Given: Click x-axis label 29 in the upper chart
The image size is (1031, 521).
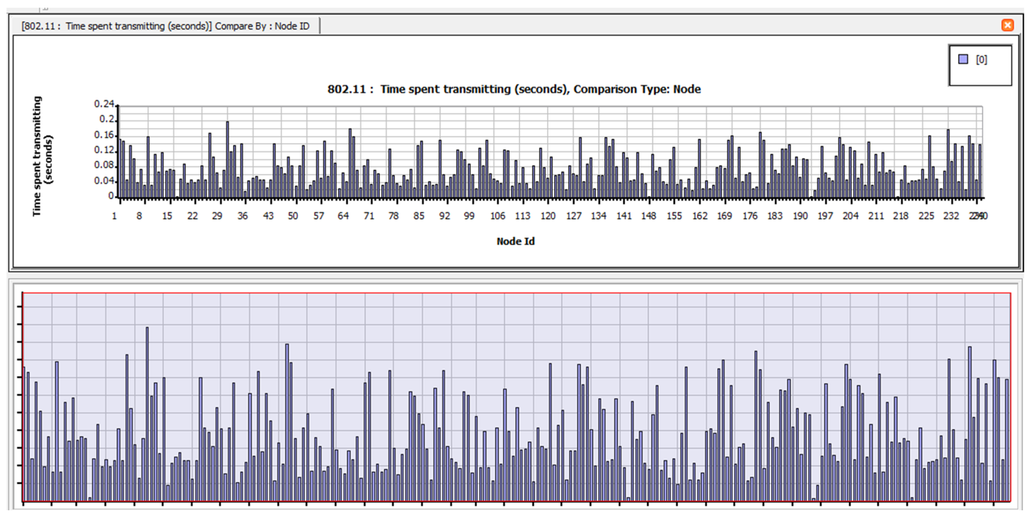Looking at the screenshot, I should click(217, 216).
